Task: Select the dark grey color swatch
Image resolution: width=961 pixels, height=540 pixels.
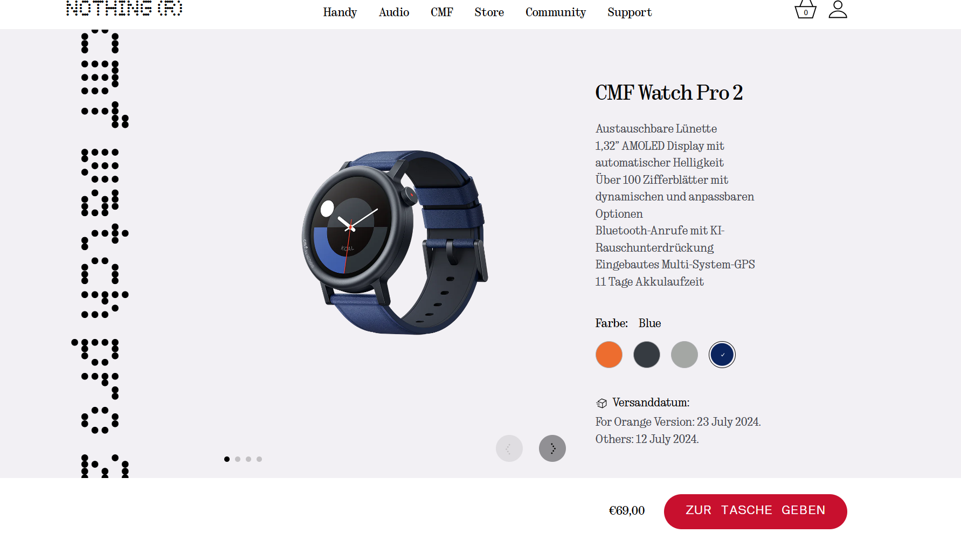Action: coord(647,355)
